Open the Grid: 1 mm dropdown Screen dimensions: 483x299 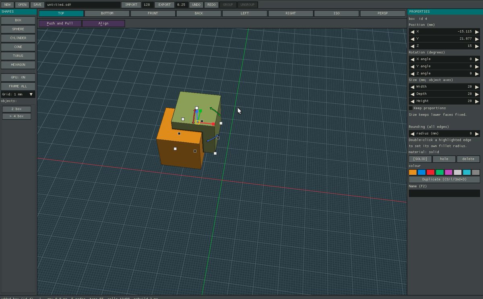[x=18, y=94]
